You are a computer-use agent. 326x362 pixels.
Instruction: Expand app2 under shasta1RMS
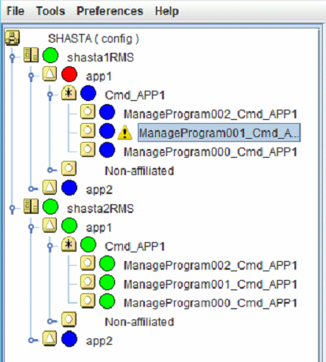[32, 188]
